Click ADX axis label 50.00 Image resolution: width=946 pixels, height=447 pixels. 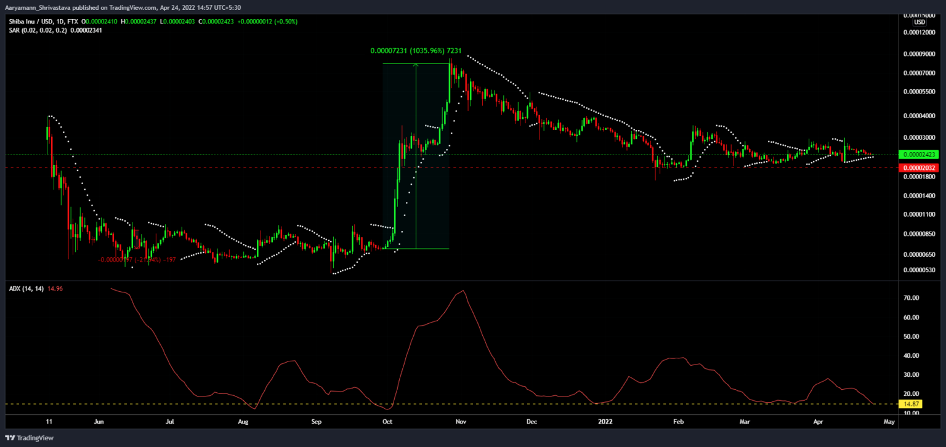tap(911, 337)
